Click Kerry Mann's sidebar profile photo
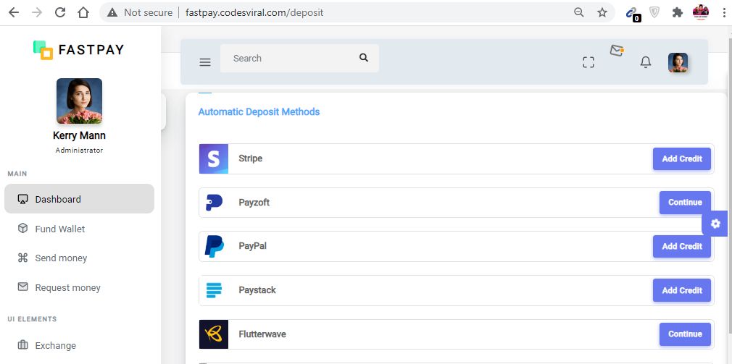The height and width of the screenshot is (364, 732). click(x=80, y=101)
